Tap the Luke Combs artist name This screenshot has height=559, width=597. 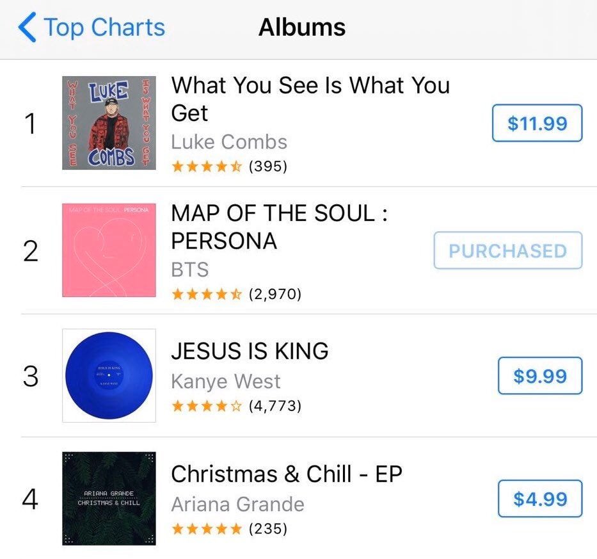229,142
